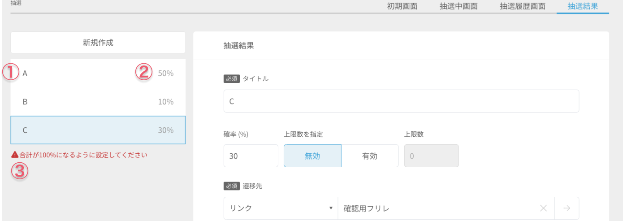The image size is (623, 221).
Task: Clear the 確認用フリレ link target with X
Action: click(x=543, y=208)
